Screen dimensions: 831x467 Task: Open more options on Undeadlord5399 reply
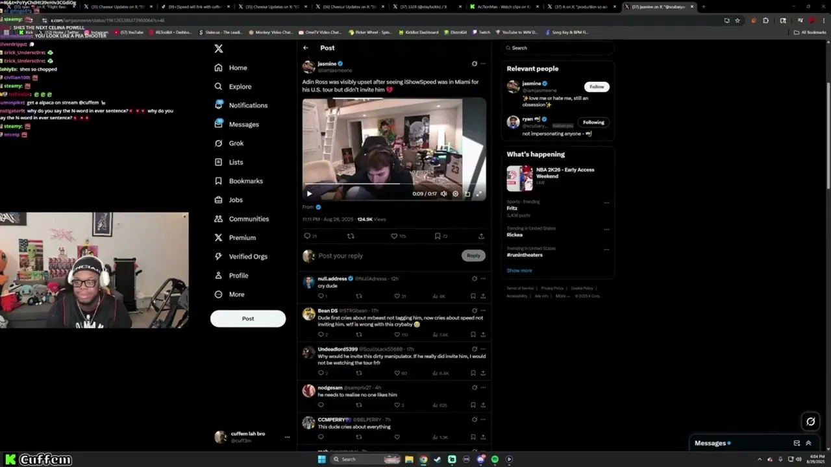pos(483,349)
